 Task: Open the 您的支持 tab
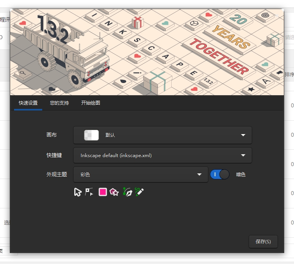[59, 103]
